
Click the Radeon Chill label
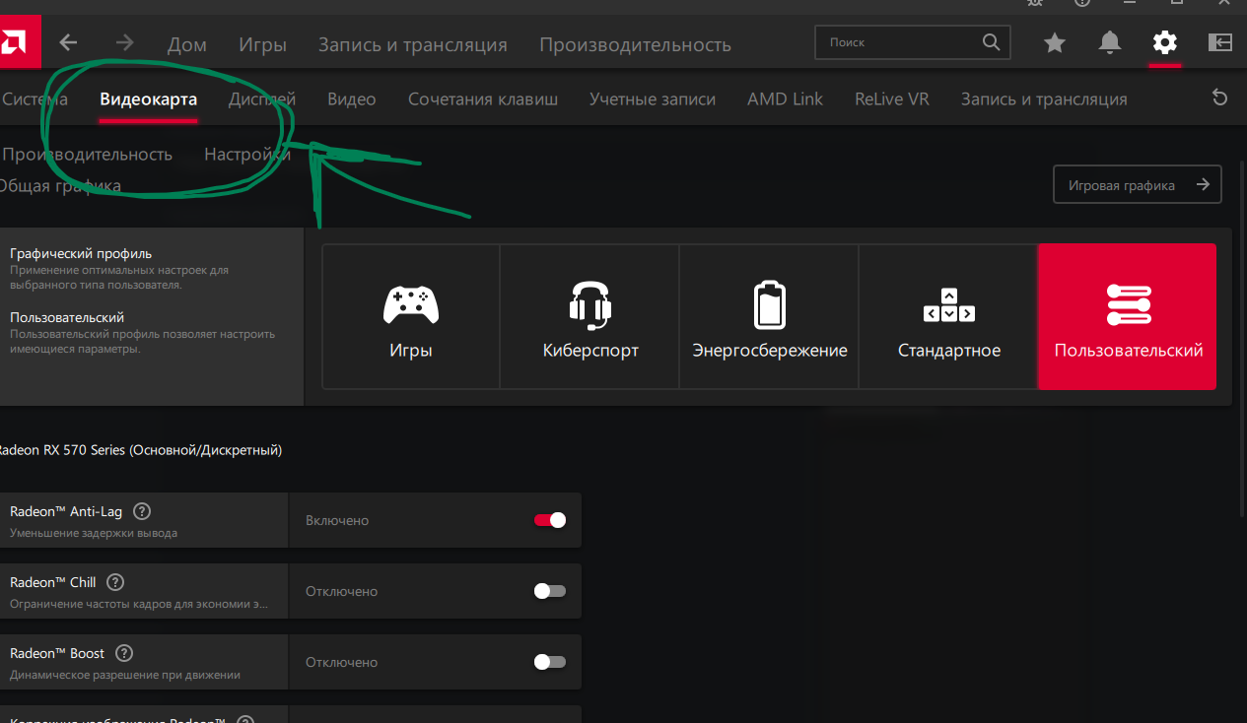[53, 582]
